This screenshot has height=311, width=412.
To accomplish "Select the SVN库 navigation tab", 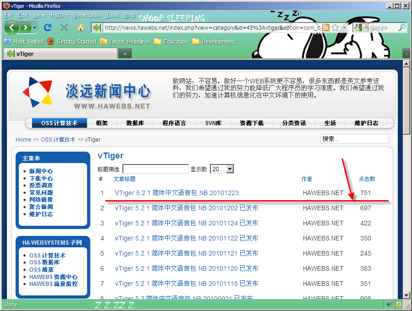I will click(214, 123).
